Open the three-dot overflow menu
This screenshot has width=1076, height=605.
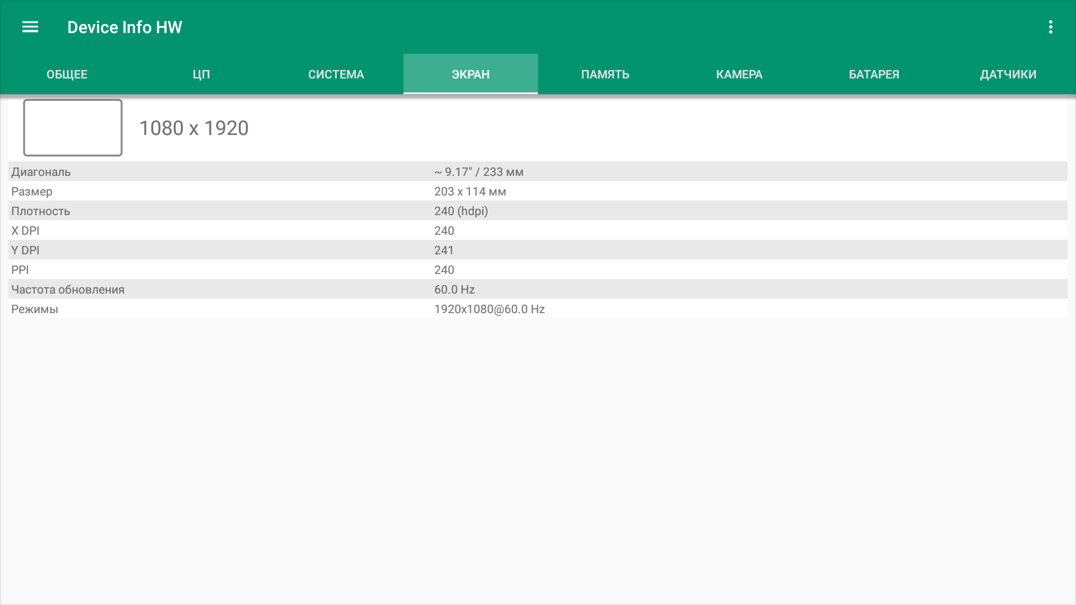1050,27
